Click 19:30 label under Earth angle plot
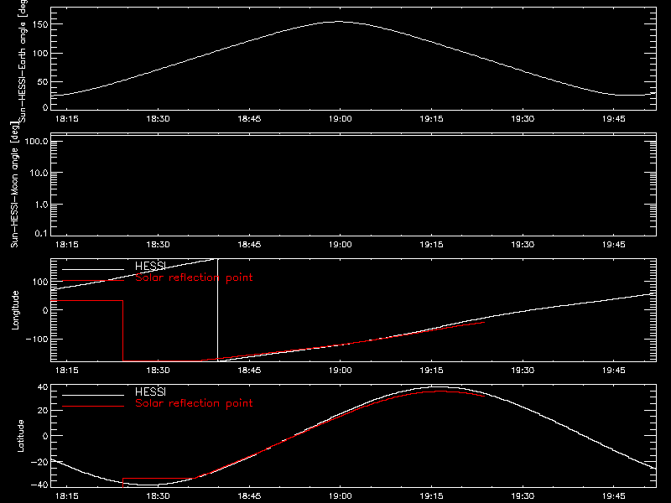The width and height of the screenshot is (671, 503). [523, 119]
